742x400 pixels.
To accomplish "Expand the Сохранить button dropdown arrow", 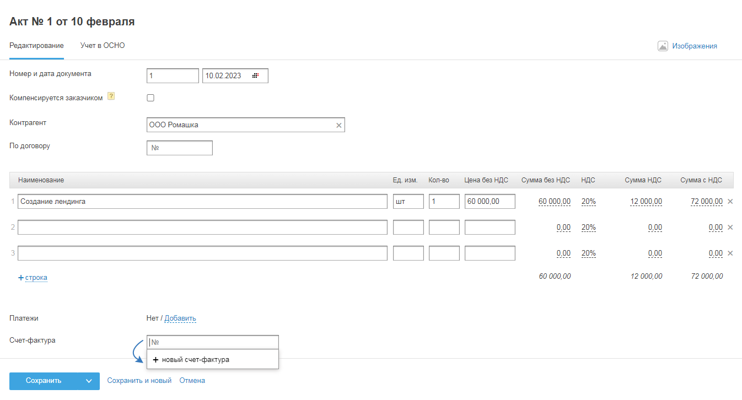I will pyautogui.click(x=89, y=381).
